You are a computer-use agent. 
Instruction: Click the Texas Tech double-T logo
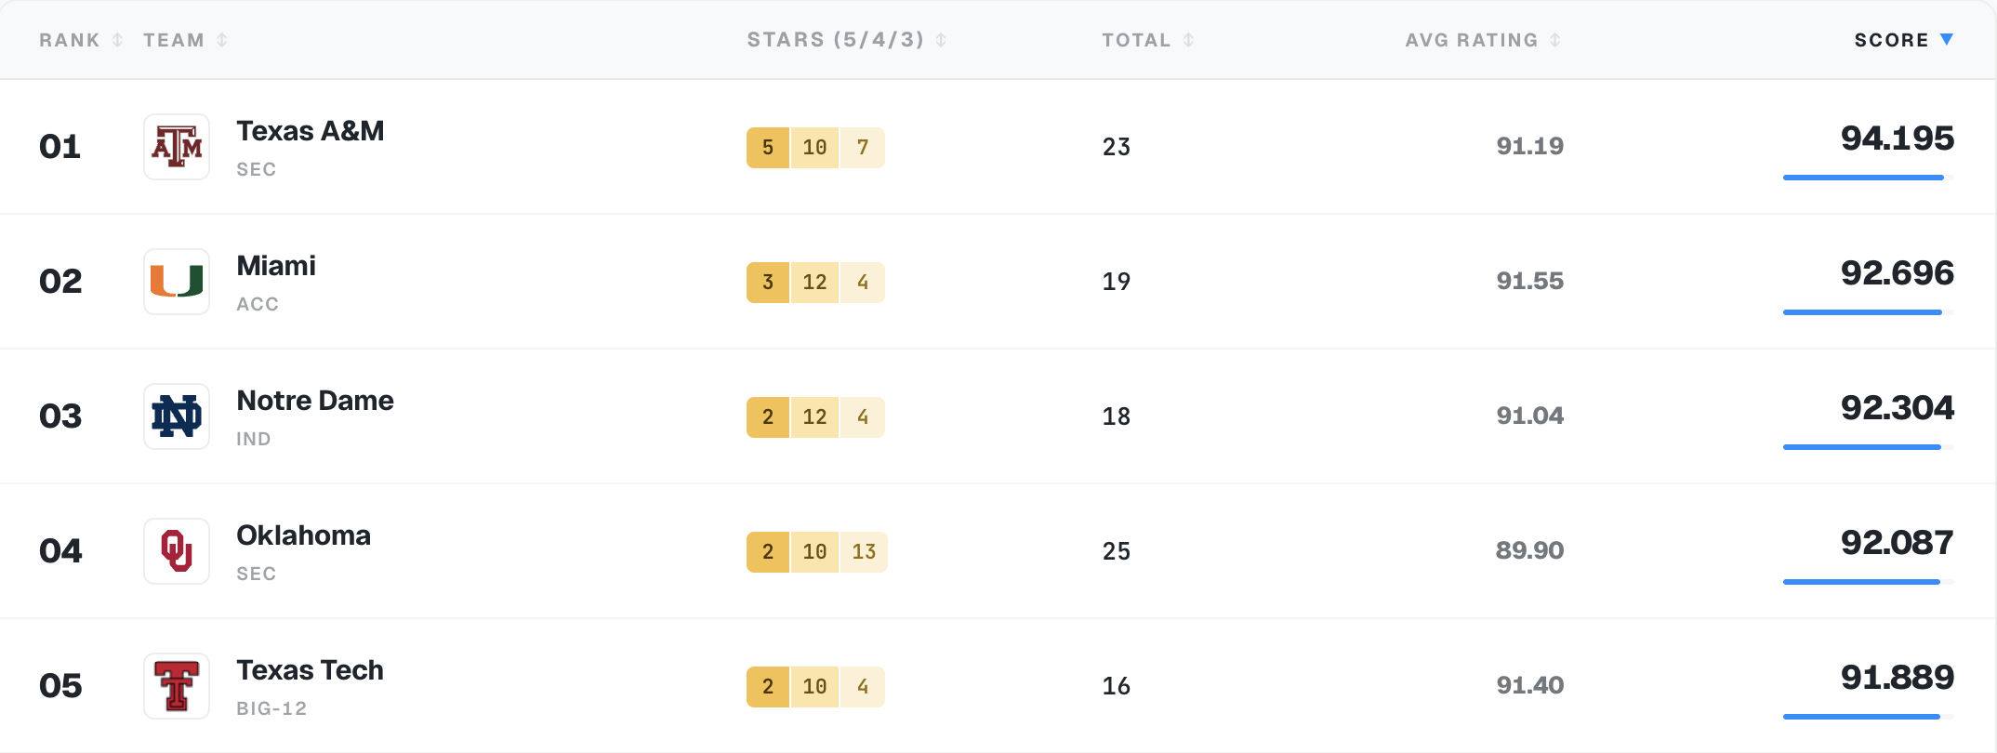pyautogui.click(x=177, y=686)
